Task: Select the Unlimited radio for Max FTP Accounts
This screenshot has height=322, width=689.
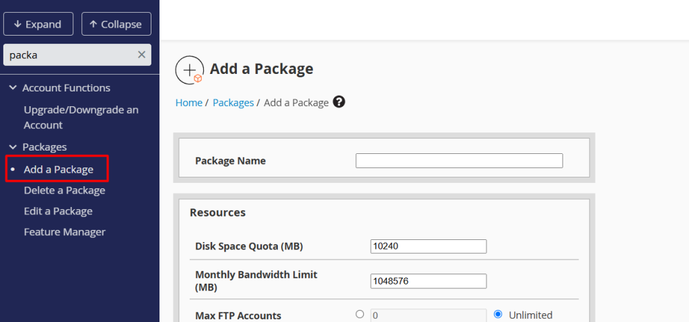Action: 498,314
